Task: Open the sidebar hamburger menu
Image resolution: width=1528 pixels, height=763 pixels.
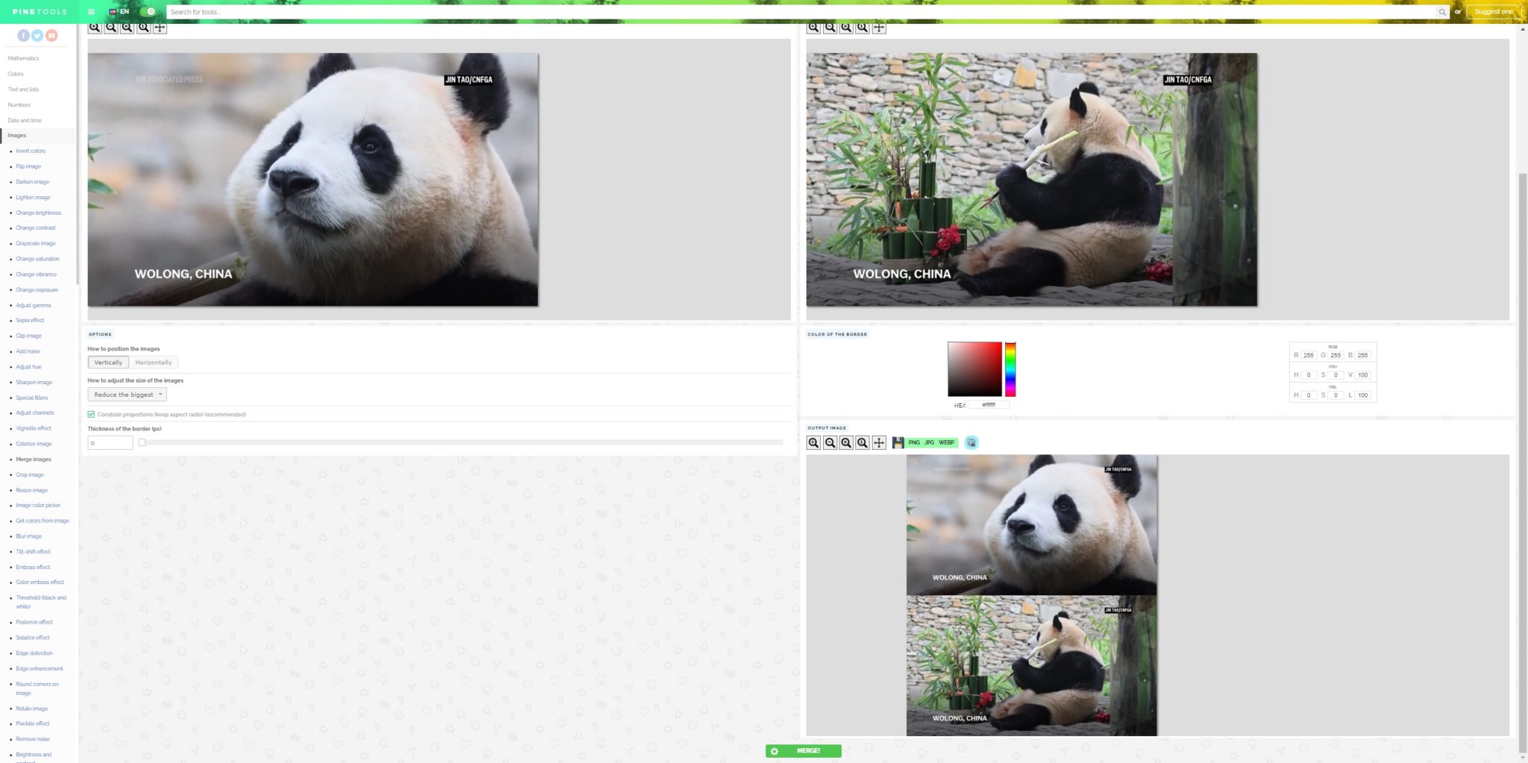Action: [x=90, y=12]
